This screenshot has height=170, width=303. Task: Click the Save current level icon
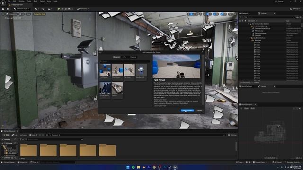point(3,9)
